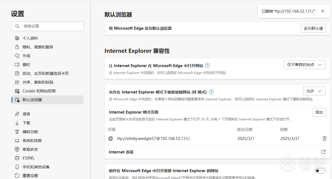Click the search magnifier icon in 搜索设置
Viewport: 332px width, 179px height.
click(17, 26)
